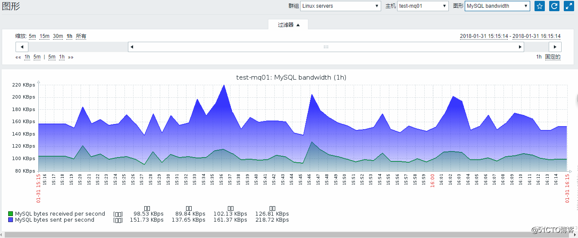This screenshot has width=578, height=238.
Task: Click the left handle of time slider
Action: (132, 47)
